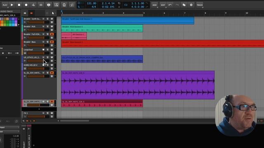Mute the Breakin' Synth bass track

click(52, 19)
